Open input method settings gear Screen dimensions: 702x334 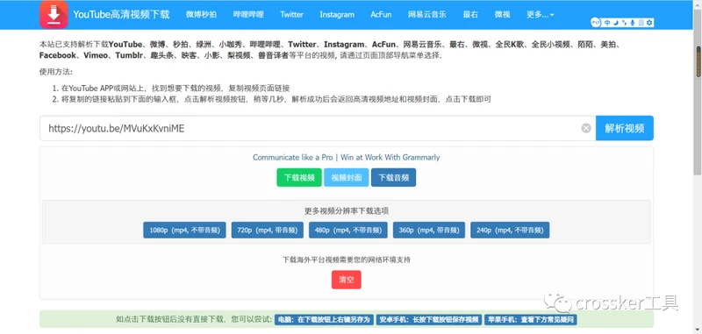click(649, 23)
